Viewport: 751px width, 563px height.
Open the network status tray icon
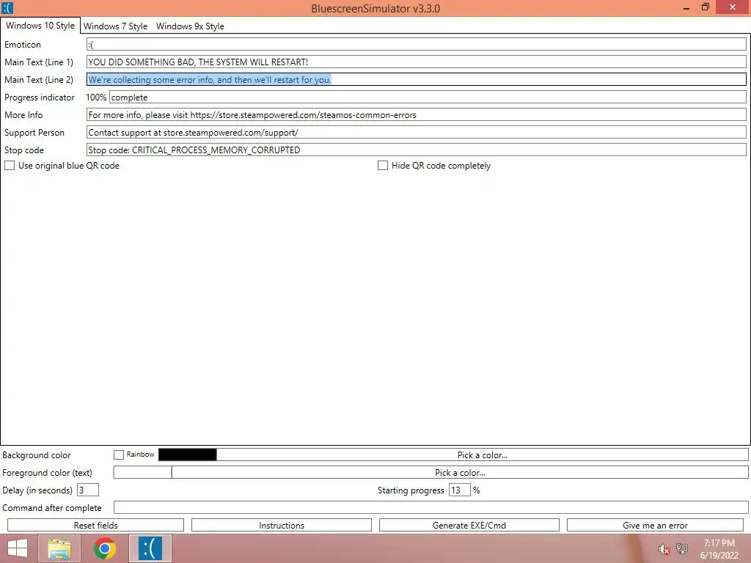click(x=682, y=549)
